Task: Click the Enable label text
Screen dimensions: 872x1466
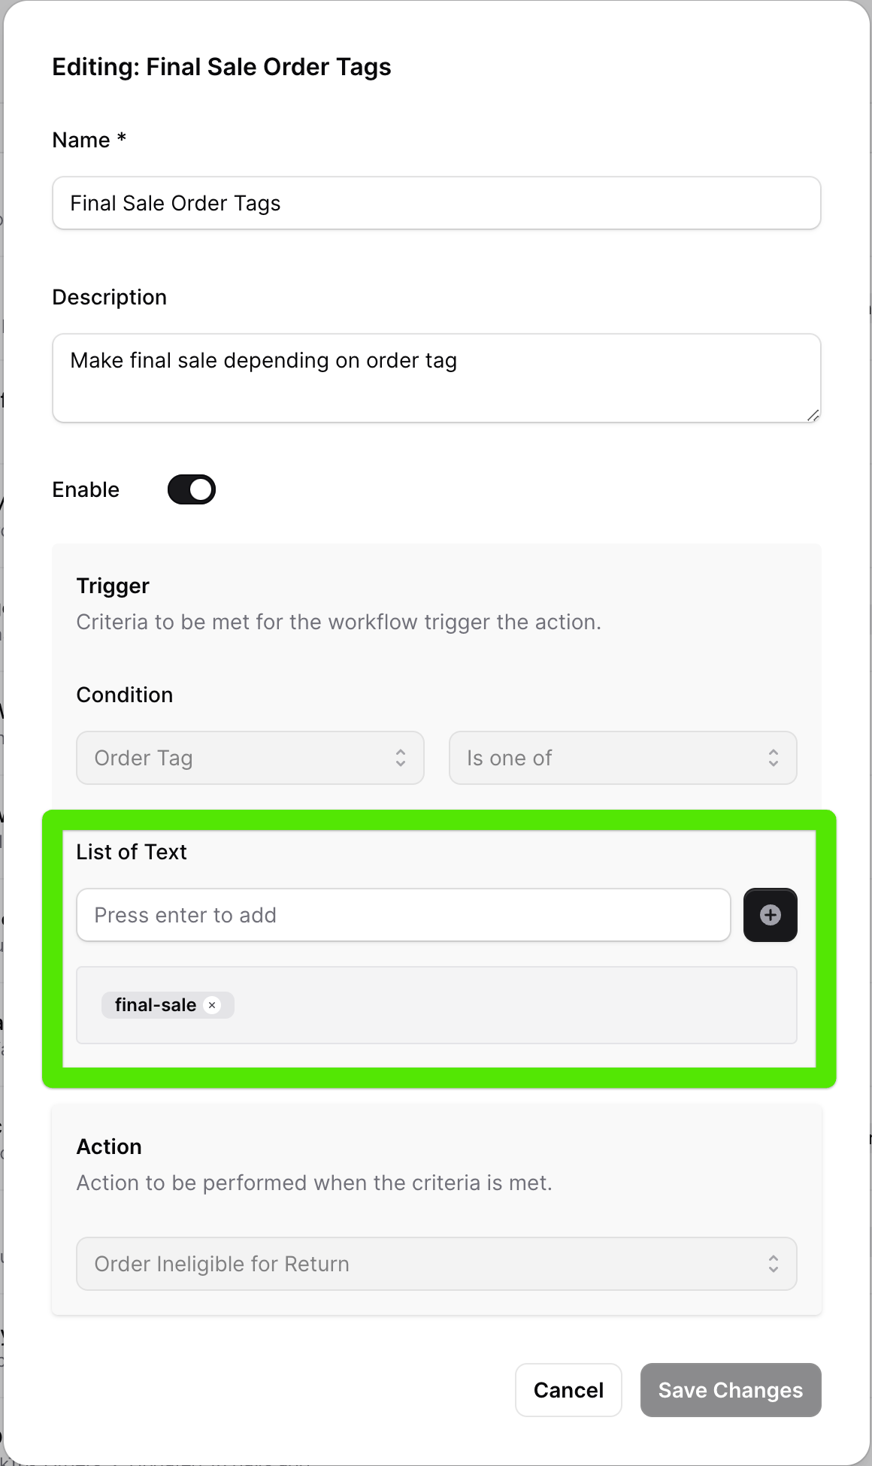Action: 86,489
